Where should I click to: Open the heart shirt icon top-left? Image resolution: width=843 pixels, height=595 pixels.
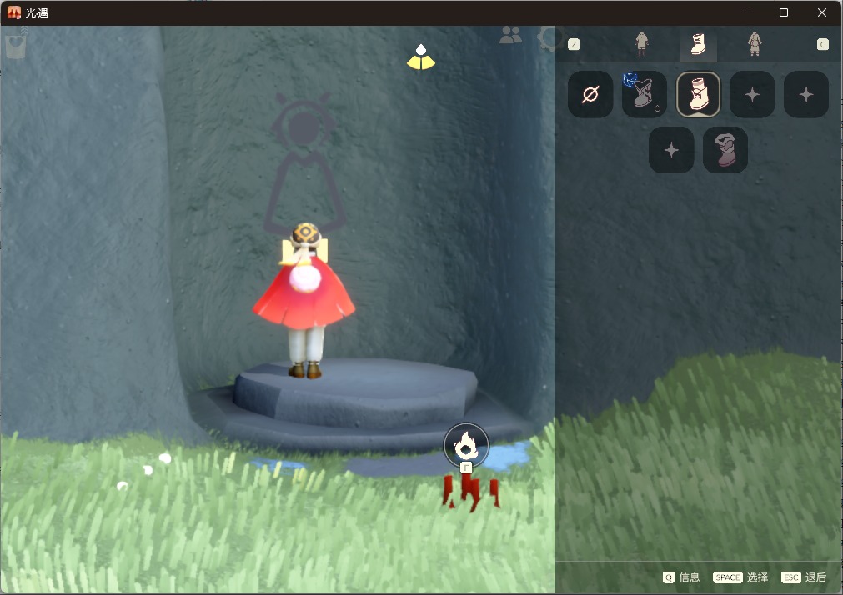[15, 45]
